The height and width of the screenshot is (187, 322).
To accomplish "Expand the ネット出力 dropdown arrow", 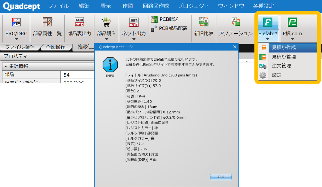I will [x=134, y=39].
